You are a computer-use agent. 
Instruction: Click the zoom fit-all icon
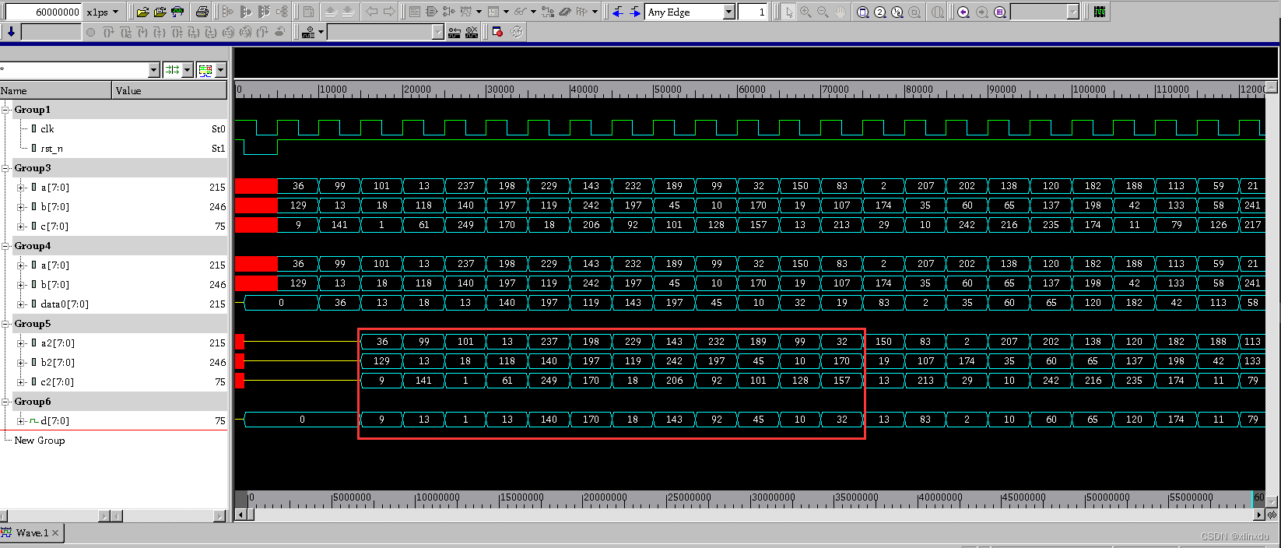pyautogui.click(x=863, y=12)
